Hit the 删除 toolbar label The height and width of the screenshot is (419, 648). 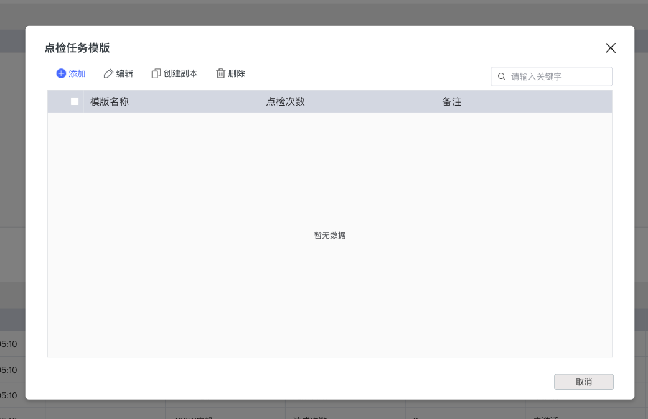click(x=237, y=73)
